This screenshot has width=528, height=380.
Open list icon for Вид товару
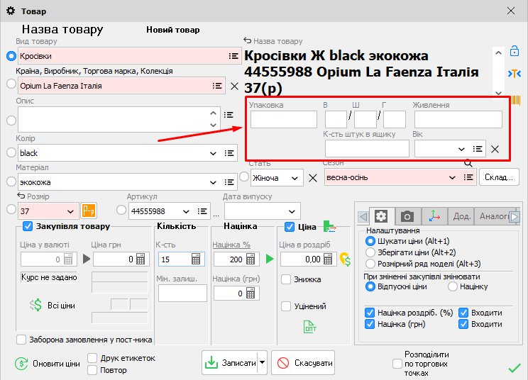point(233,56)
